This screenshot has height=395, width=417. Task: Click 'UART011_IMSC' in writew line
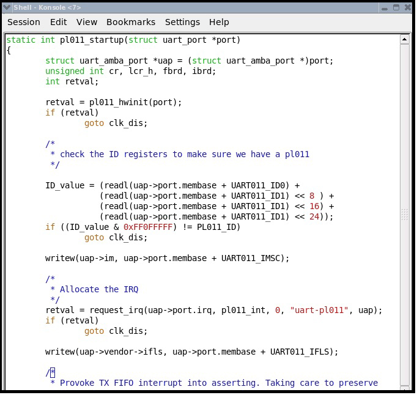[251, 258]
